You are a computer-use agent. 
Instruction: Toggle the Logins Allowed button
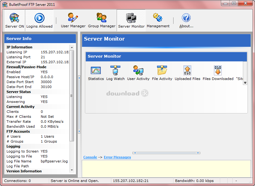point(39,20)
